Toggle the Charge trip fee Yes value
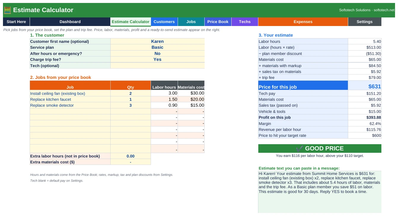 point(157,59)
